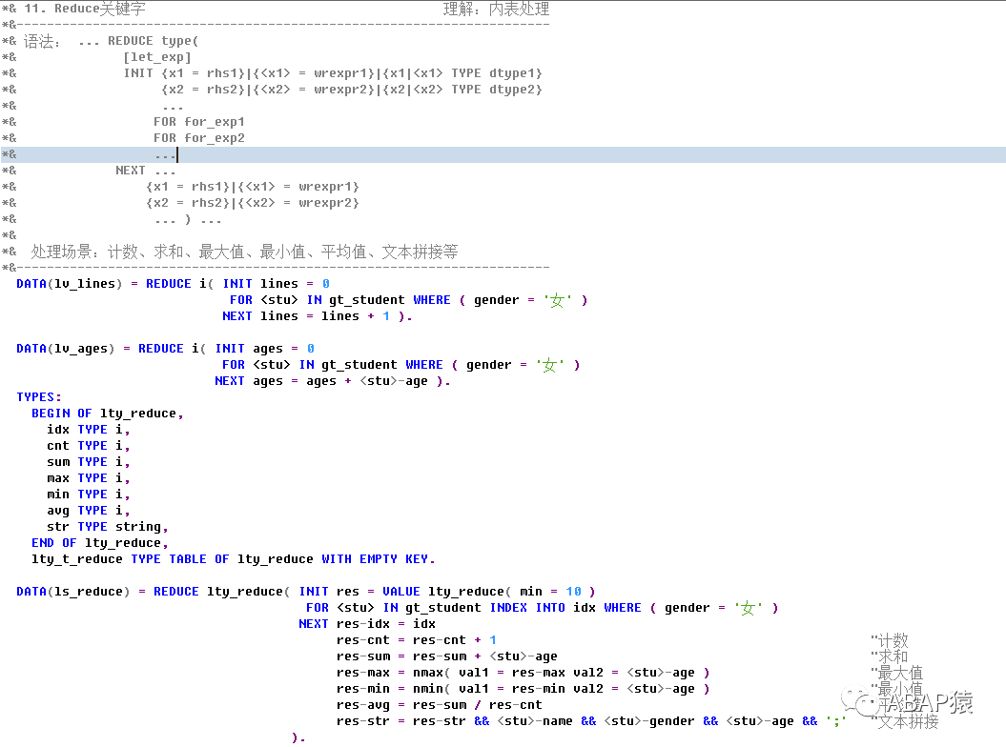Image resolution: width=1006 pixels, height=747 pixels.
Task: Click 'DATA(ls_reduce)' declaration
Action: point(73,591)
